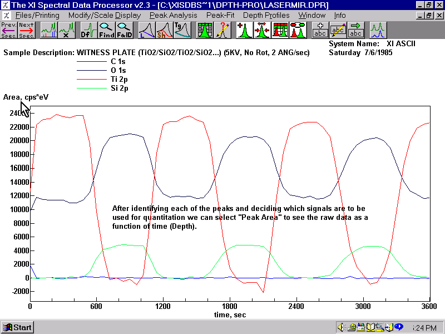Viewport: 445px width, 334px height.
Task: Open the Depth Profiles menu
Action: pyautogui.click(x=266, y=16)
